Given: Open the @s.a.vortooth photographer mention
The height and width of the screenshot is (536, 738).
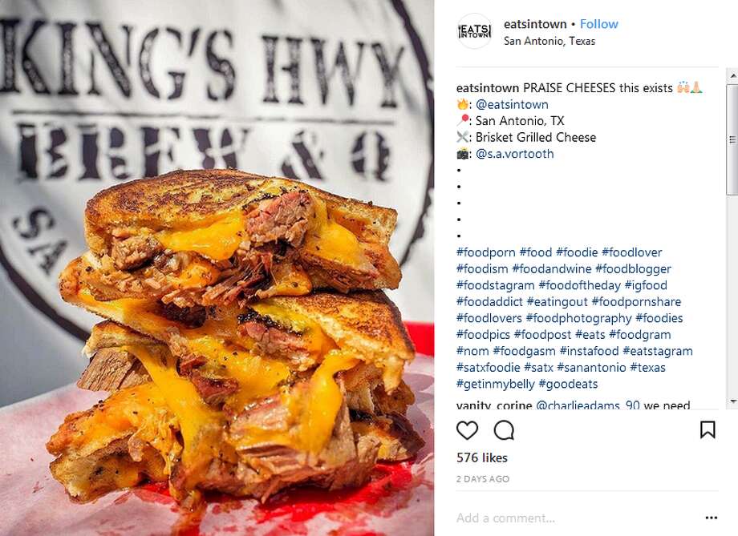Looking at the screenshot, I should click(x=514, y=154).
